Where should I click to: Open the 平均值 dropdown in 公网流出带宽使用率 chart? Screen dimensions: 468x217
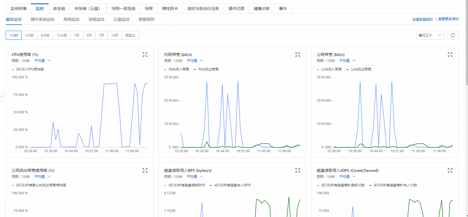pyautogui.click(x=42, y=177)
